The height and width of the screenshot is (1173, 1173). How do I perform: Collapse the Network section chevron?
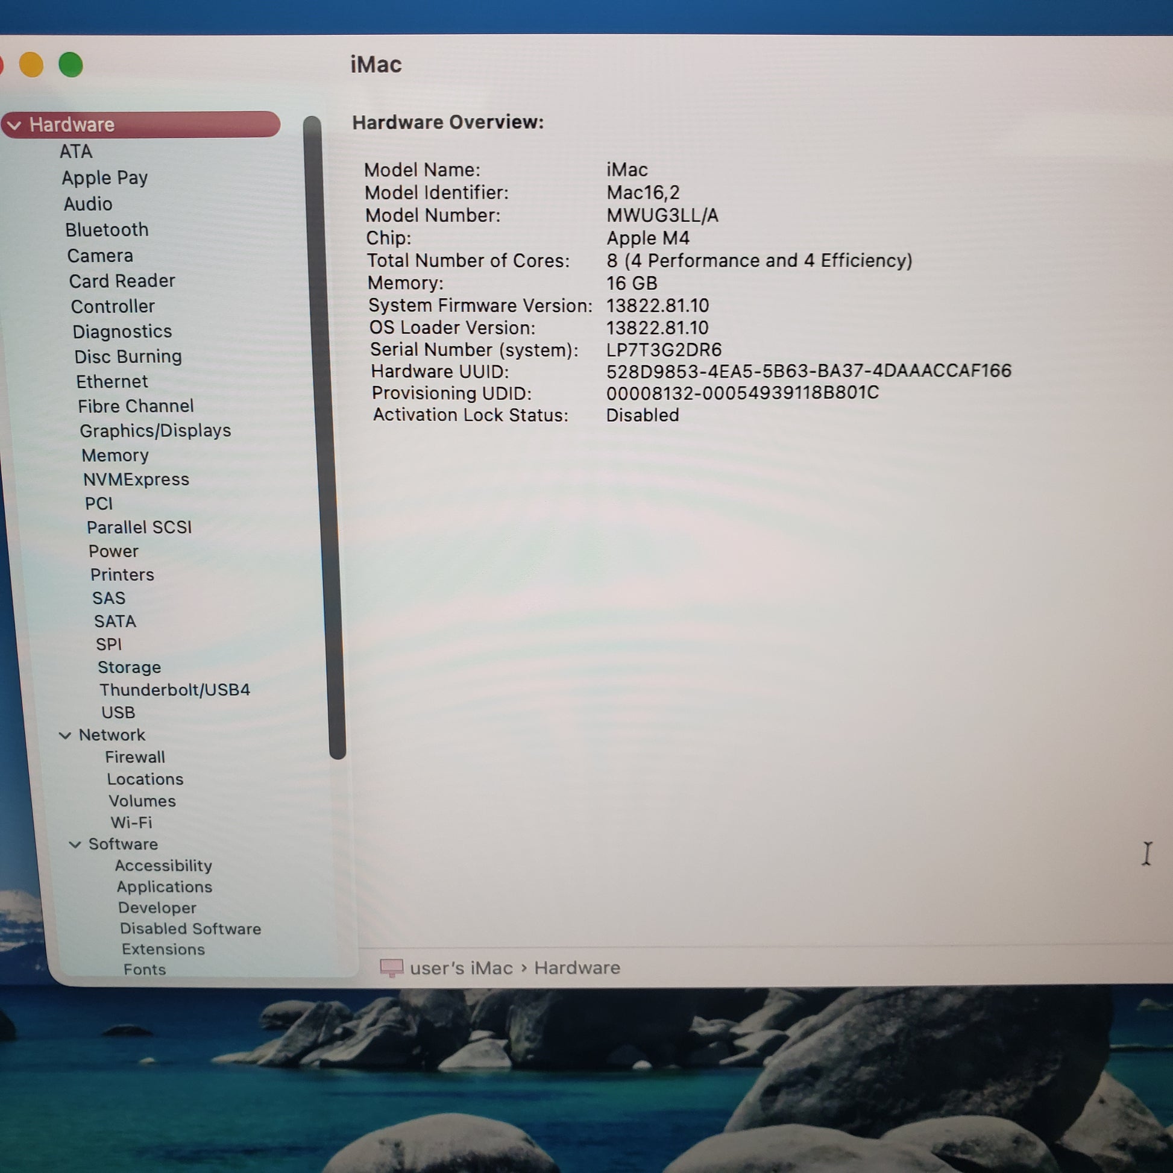pos(65,735)
